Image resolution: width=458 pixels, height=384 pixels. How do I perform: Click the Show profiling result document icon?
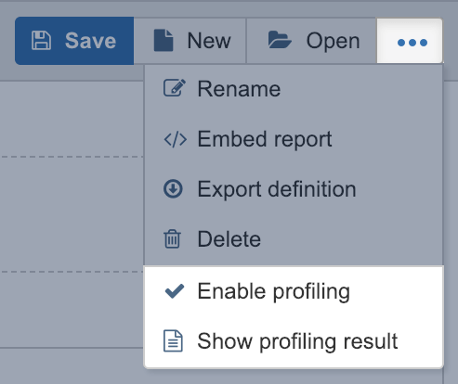coord(173,340)
